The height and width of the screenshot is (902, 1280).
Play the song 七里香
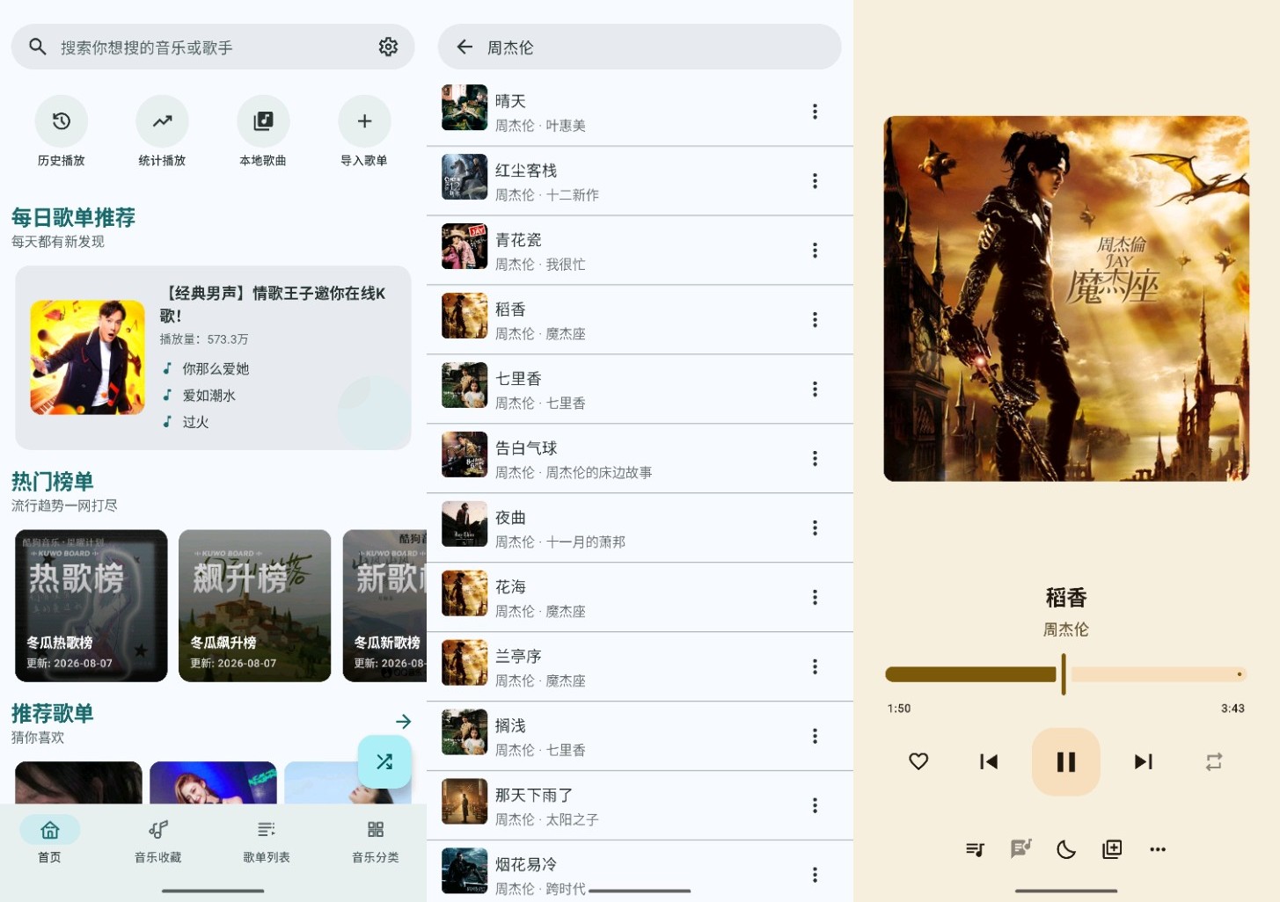click(640, 389)
